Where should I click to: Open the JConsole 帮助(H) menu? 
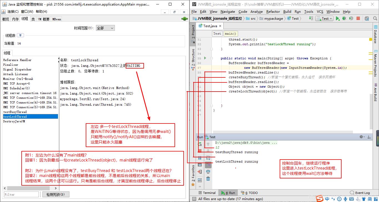tap(41, 11)
